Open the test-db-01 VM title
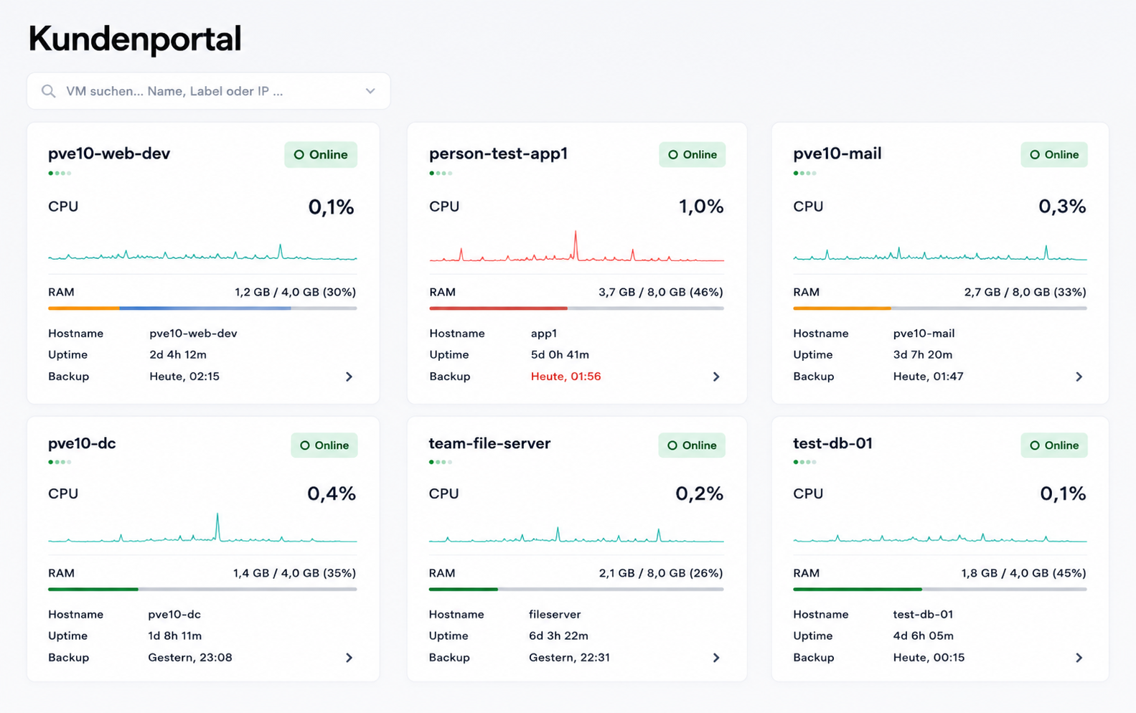 [833, 443]
